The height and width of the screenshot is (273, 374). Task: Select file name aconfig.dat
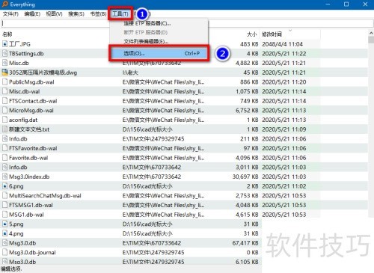click(x=23, y=120)
